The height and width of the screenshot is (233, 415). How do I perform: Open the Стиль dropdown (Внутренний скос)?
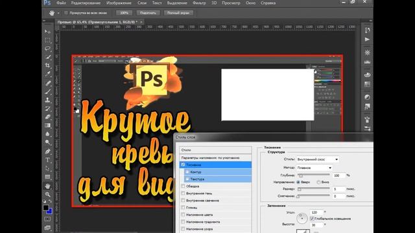(x=317, y=159)
